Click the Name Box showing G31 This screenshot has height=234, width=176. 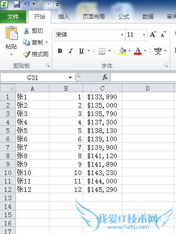pos(34,77)
